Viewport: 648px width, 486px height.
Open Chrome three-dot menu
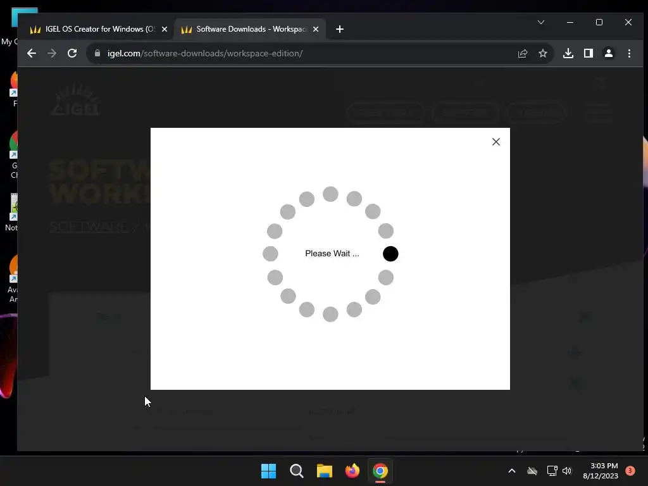[x=629, y=53]
